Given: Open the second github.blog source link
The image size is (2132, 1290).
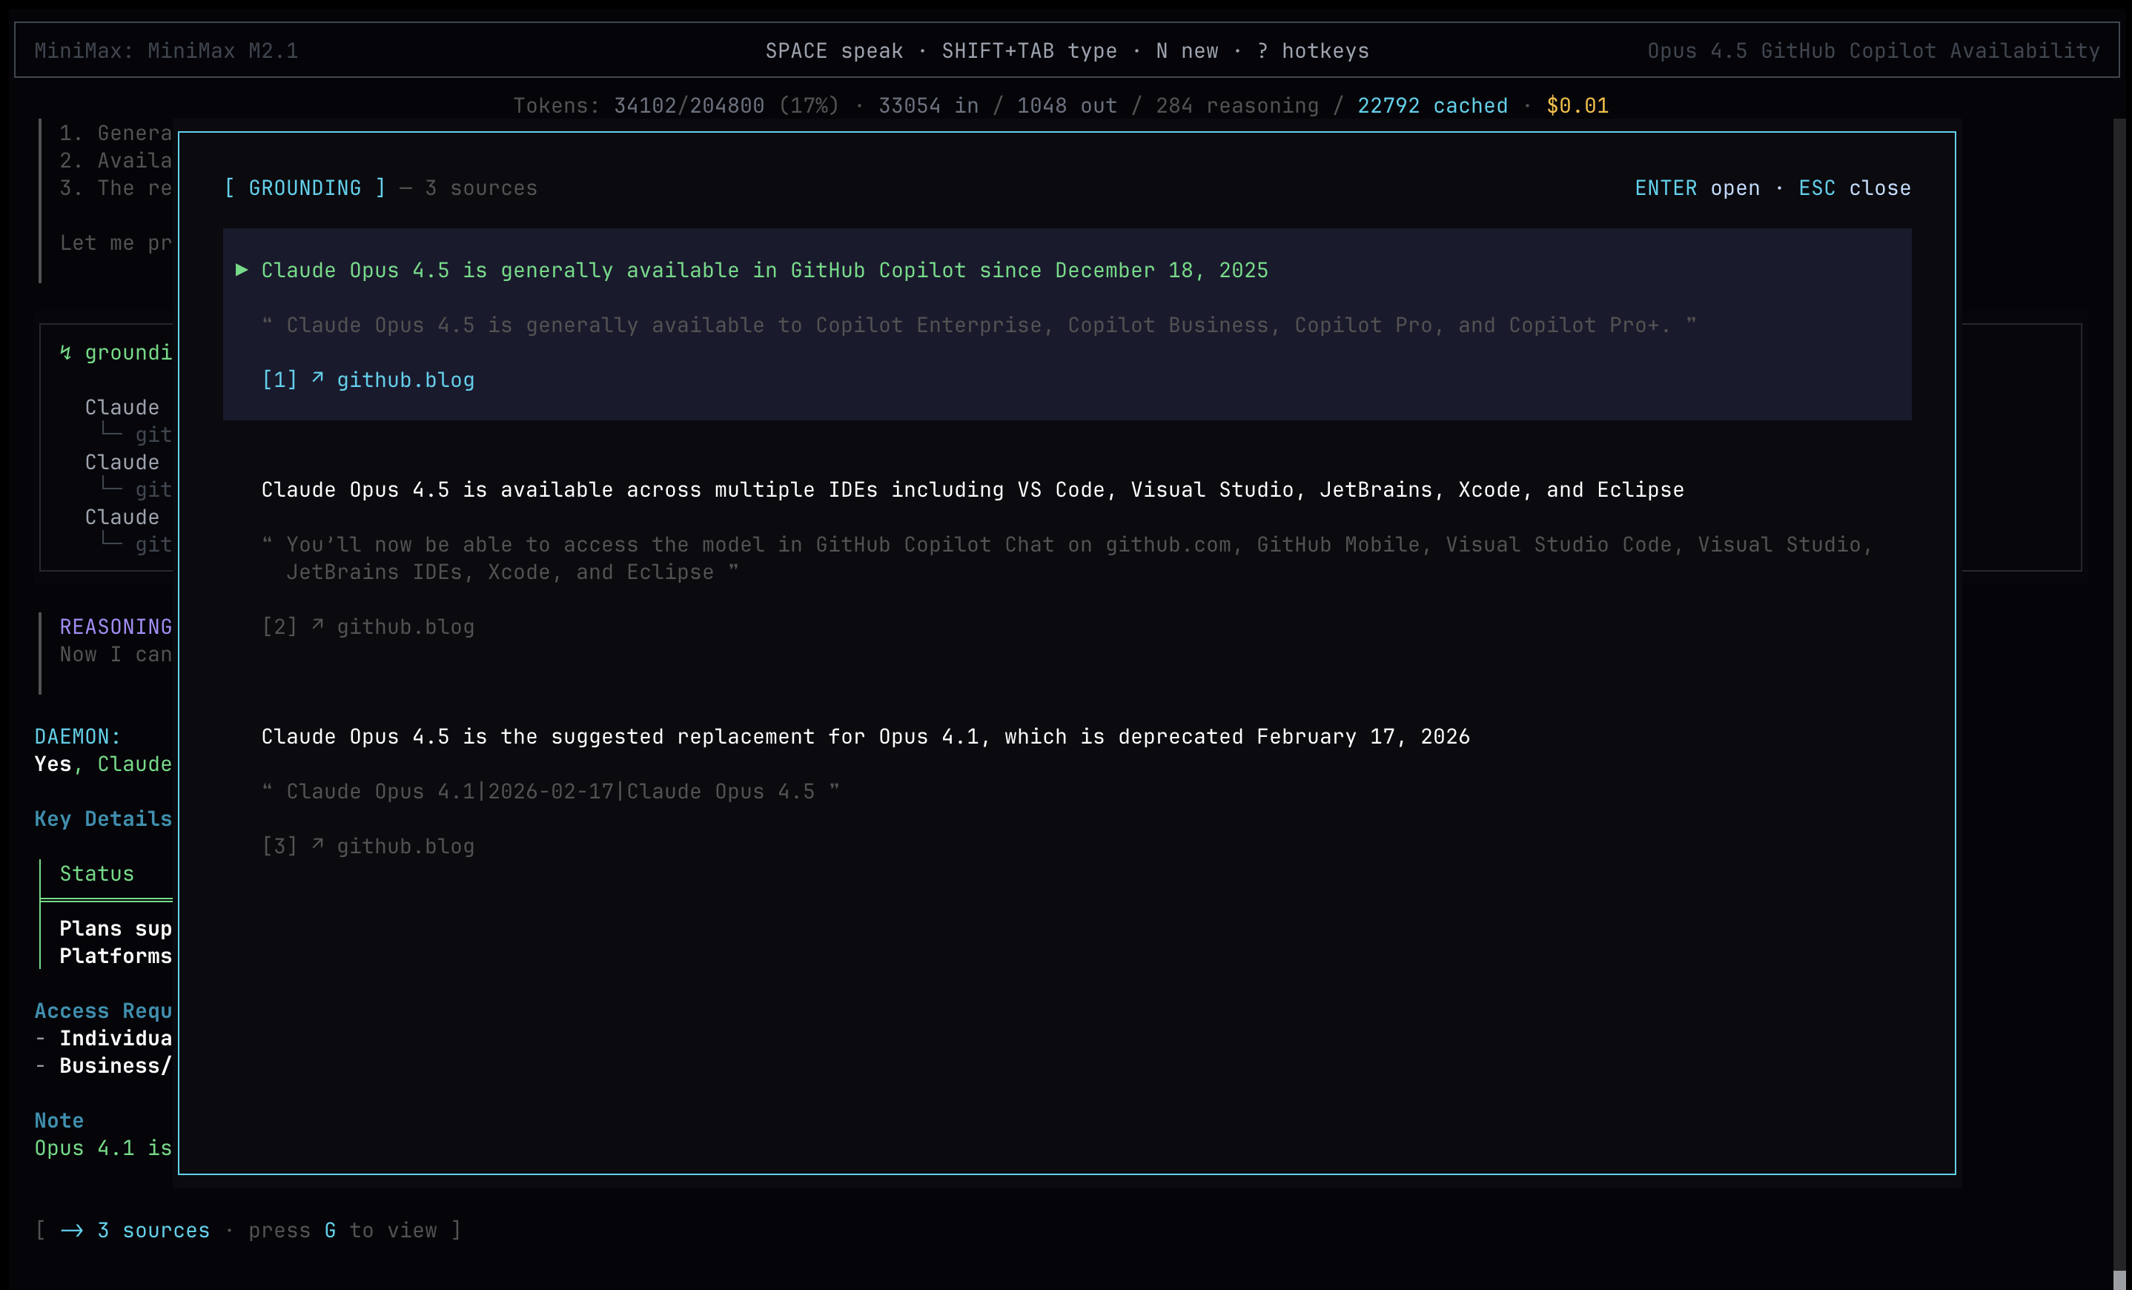Looking at the screenshot, I should click(x=405, y=626).
